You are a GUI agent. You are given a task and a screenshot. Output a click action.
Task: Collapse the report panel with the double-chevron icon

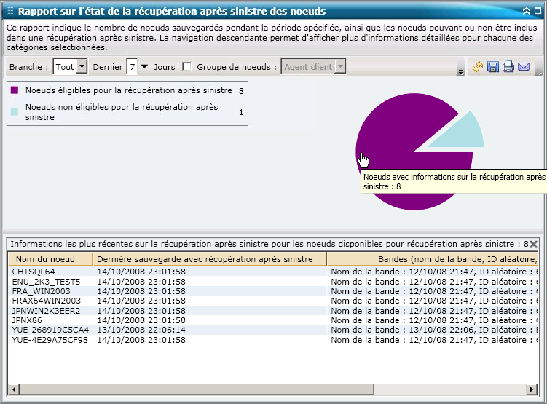(527, 11)
